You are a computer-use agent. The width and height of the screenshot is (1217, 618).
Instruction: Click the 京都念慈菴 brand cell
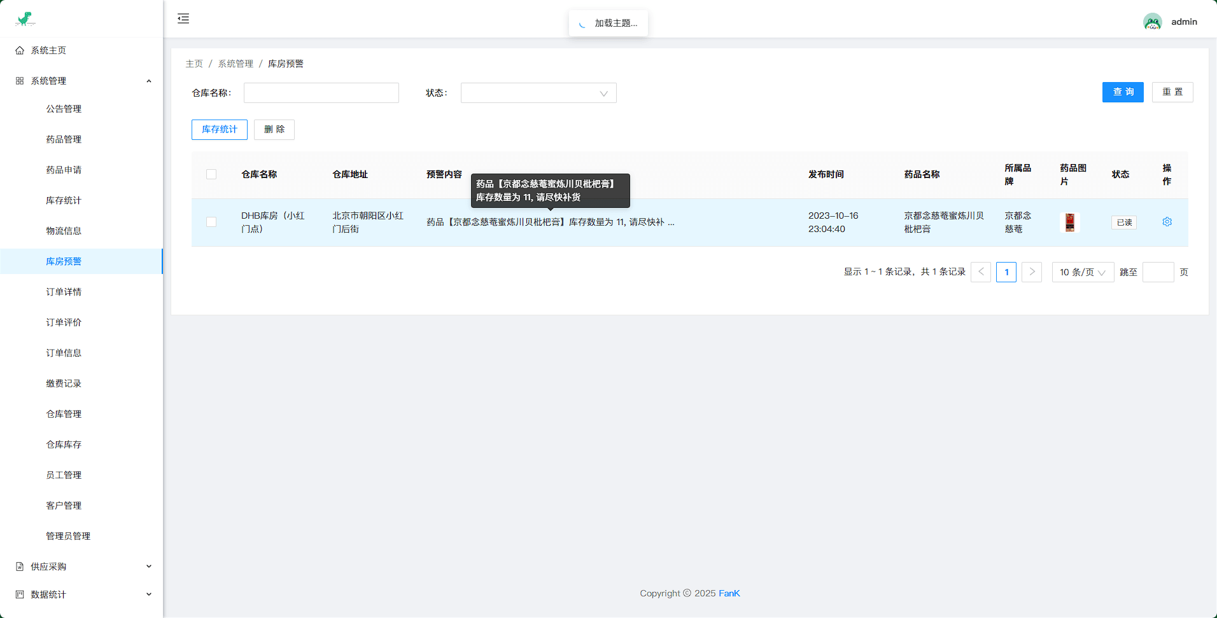(x=1018, y=223)
